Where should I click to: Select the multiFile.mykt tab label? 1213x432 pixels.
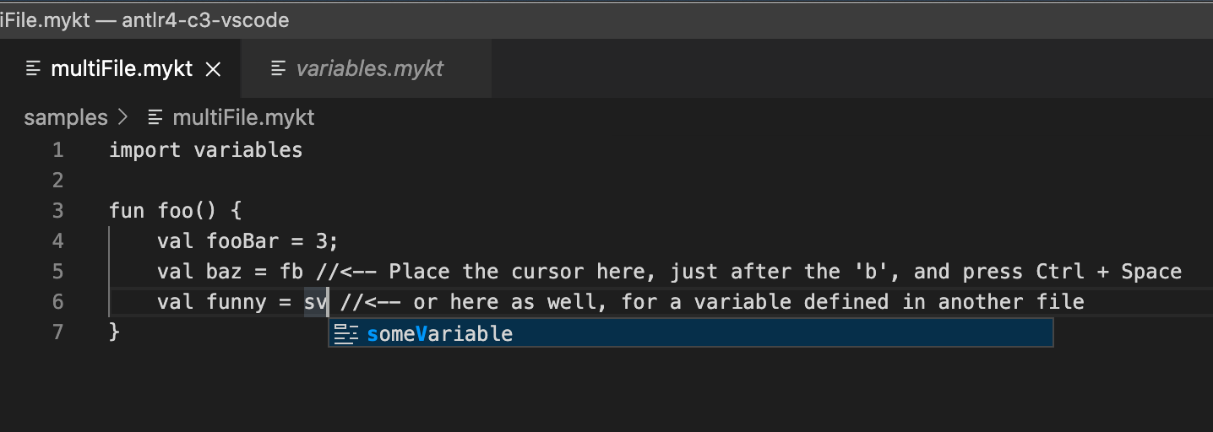[x=122, y=68]
